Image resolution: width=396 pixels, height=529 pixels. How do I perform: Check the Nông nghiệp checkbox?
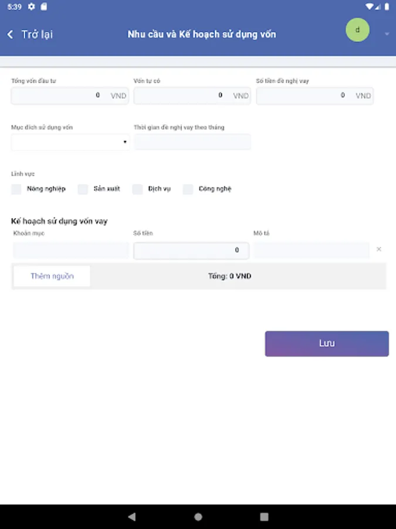[x=16, y=189]
